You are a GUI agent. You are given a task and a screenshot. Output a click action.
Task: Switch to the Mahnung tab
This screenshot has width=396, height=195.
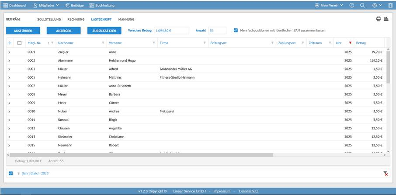tap(126, 20)
